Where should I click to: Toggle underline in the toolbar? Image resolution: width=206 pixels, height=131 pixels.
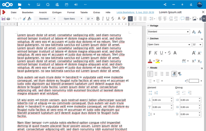pos(108,19)
